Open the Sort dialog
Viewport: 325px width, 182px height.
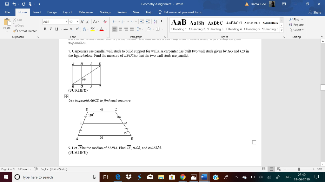coord(155,21)
